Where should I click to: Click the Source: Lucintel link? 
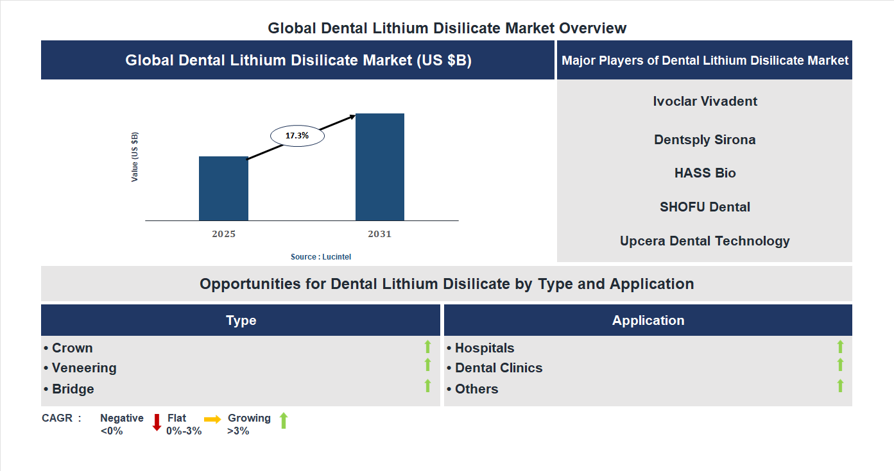pyautogui.click(x=320, y=256)
